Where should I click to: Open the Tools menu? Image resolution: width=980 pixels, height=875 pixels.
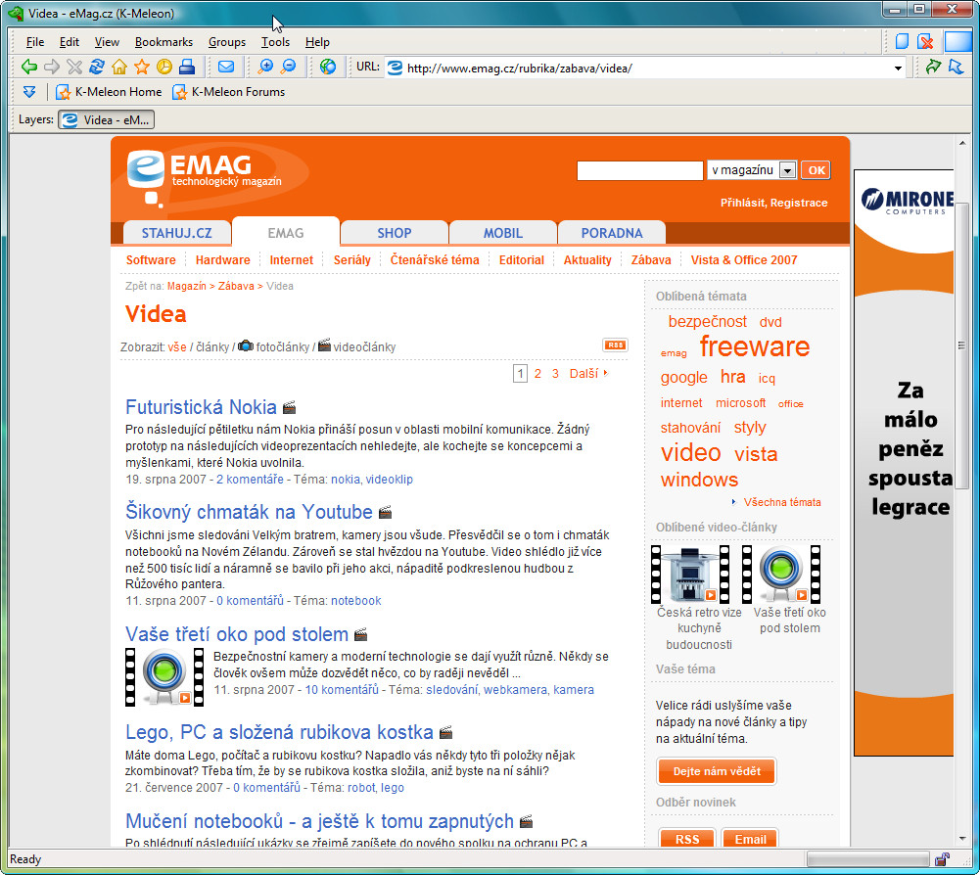pyautogui.click(x=275, y=42)
